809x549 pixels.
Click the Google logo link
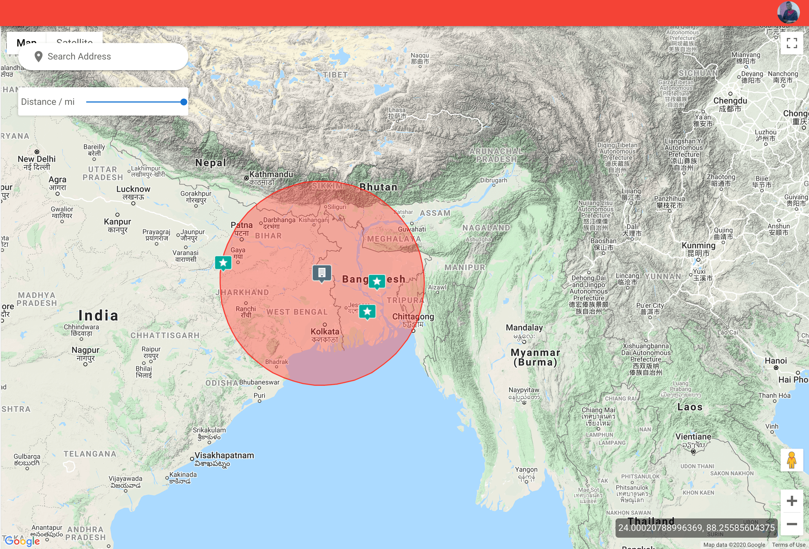22,541
